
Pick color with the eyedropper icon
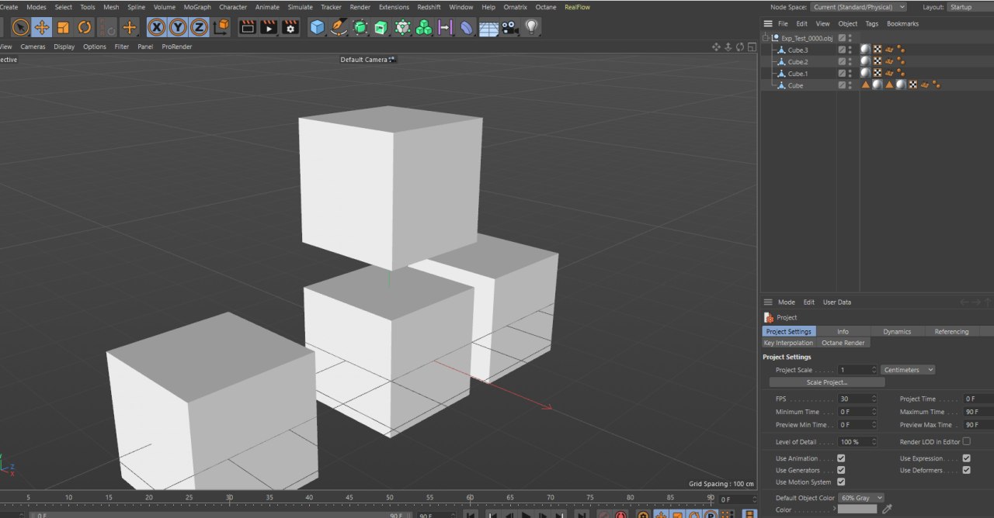tap(888, 509)
